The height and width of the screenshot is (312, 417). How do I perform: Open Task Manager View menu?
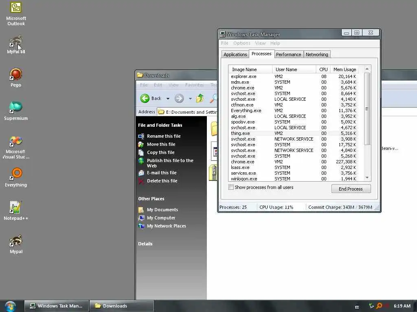(x=260, y=43)
